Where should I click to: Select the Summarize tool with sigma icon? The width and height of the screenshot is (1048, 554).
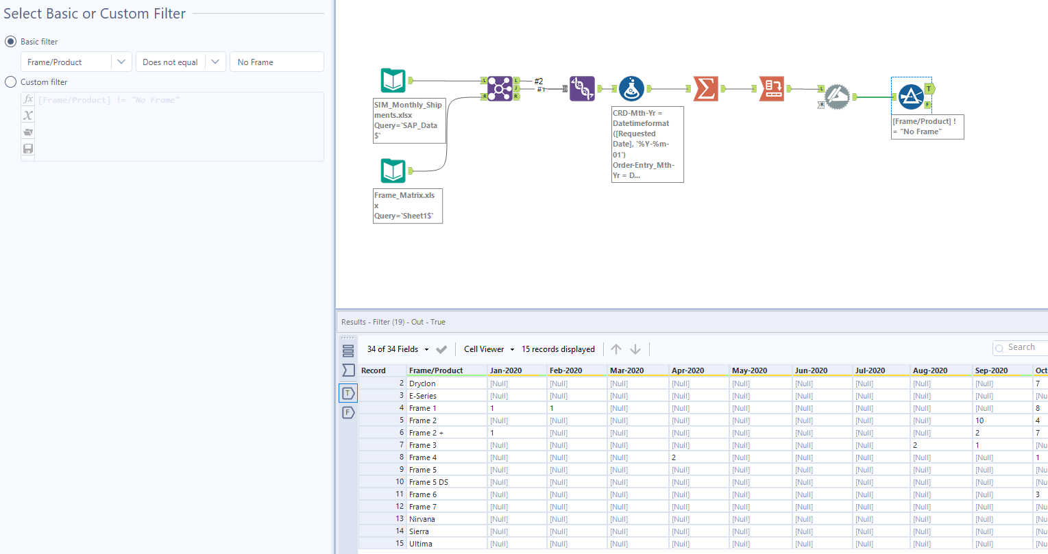click(x=707, y=88)
